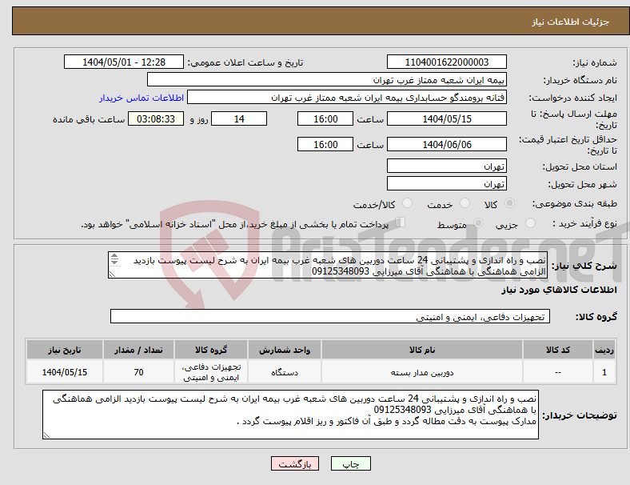Click delivery city field تهران
Image resolution: width=630 pixels, height=485 pixels.
pos(447,183)
